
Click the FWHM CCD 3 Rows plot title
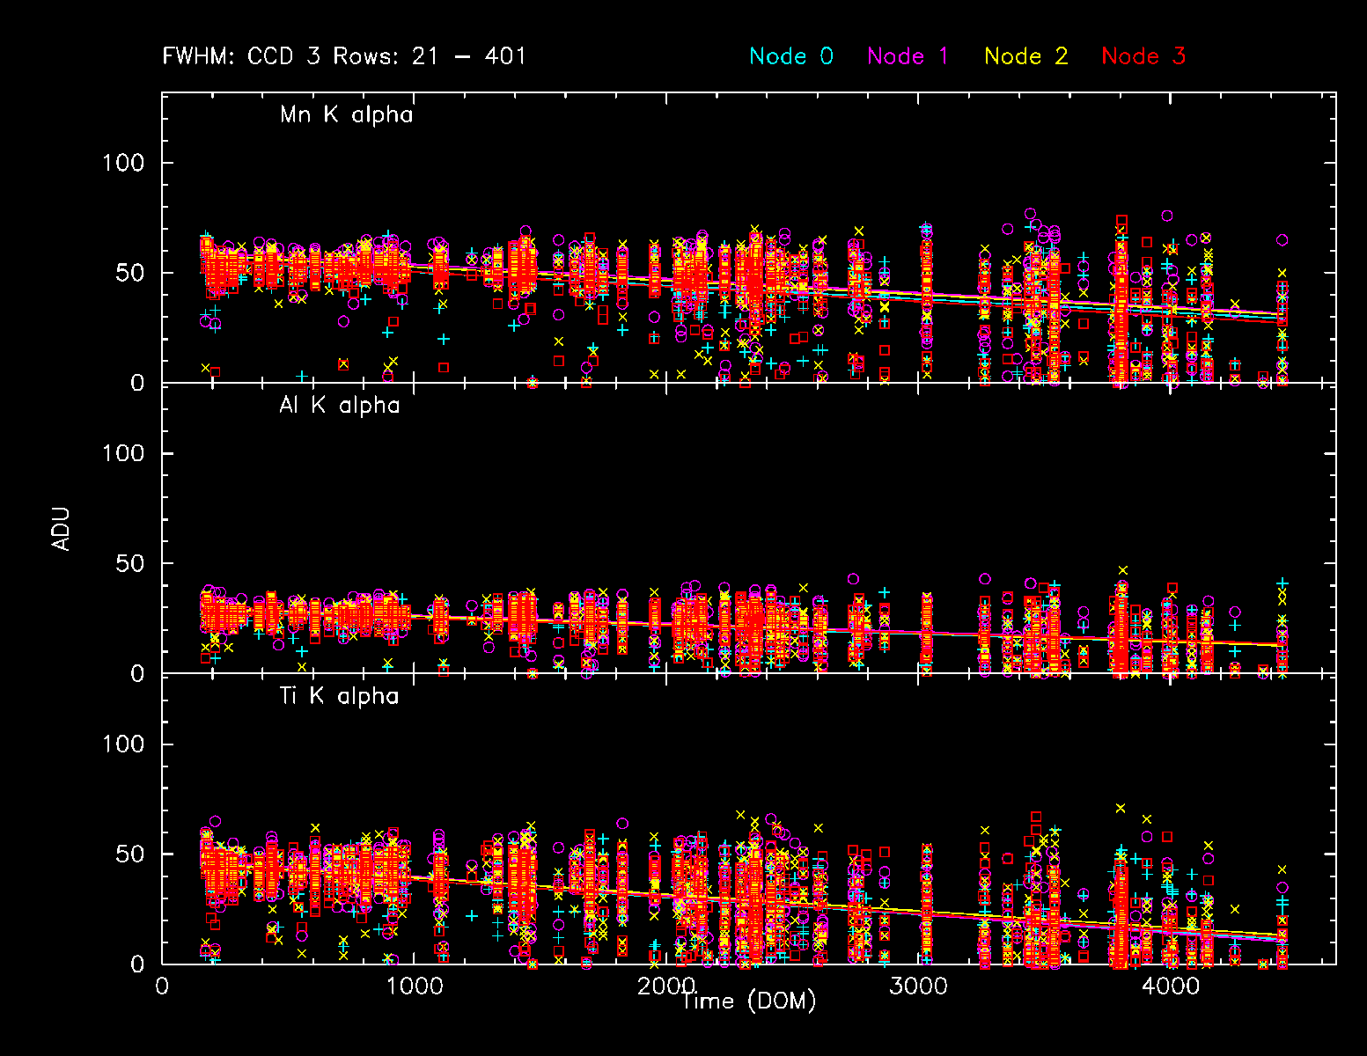(x=344, y=56)
